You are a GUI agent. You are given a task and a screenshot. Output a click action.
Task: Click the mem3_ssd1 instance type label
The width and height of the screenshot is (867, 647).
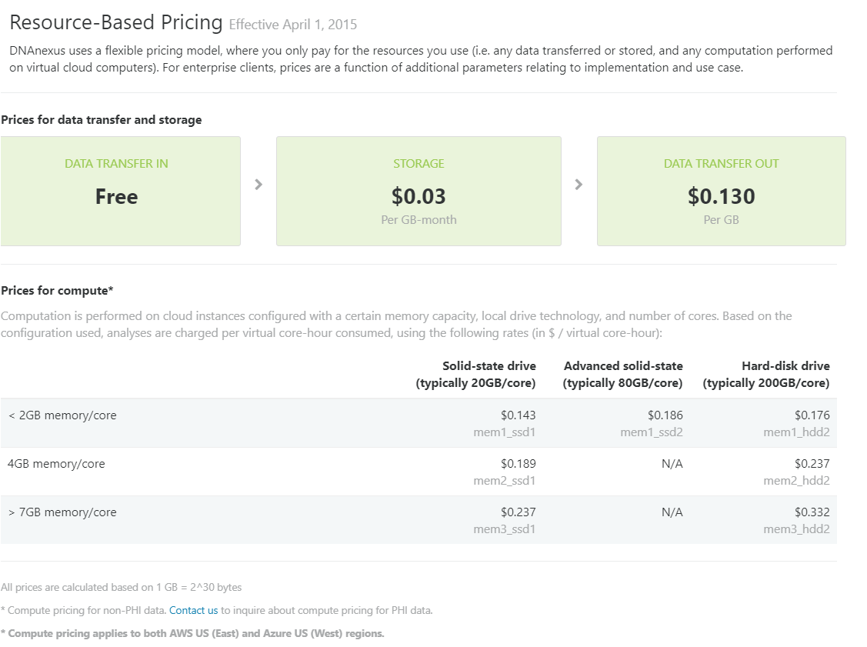click(504, 529)
